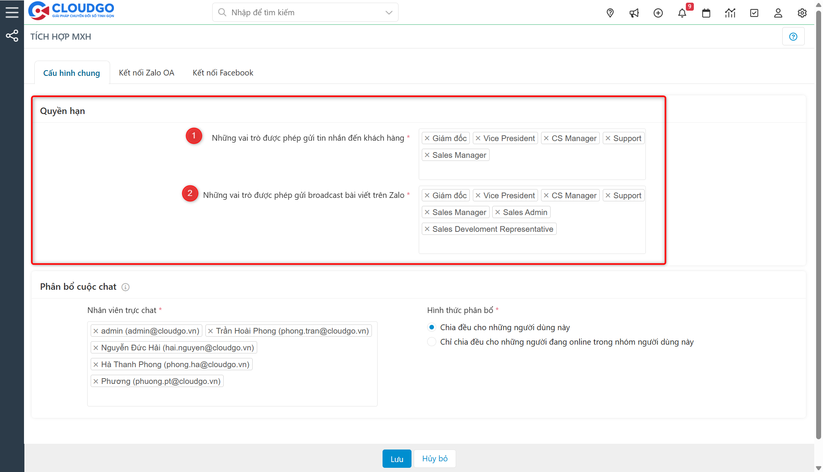
Task: Click the 'Hủy bỏ' cancel link
Action: pyautogui.click(x=434, y=458)
